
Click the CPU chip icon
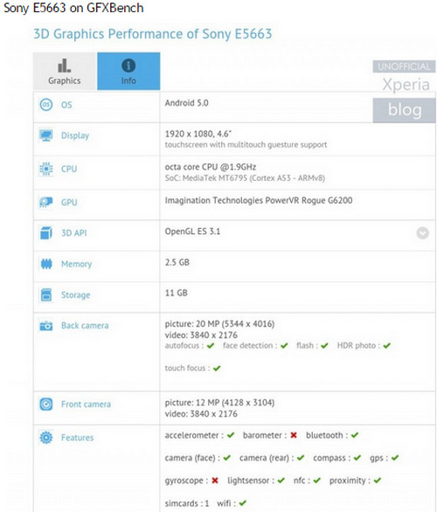coord(46,169)
